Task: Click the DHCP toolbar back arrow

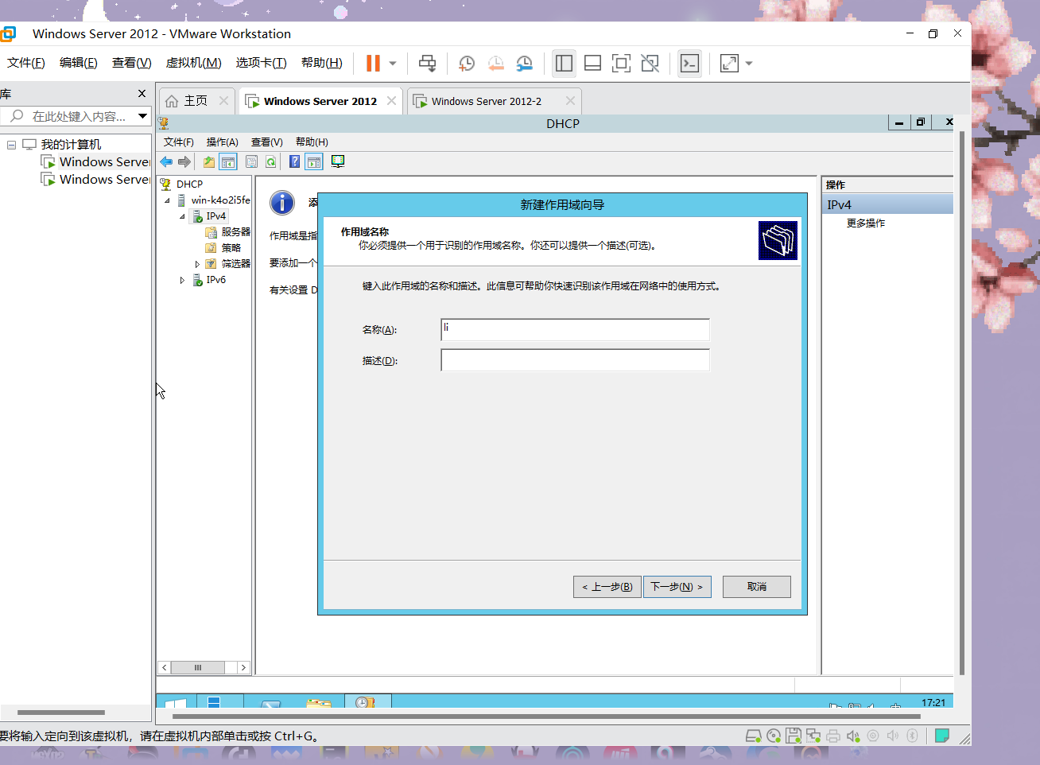Action: (166, 162)
